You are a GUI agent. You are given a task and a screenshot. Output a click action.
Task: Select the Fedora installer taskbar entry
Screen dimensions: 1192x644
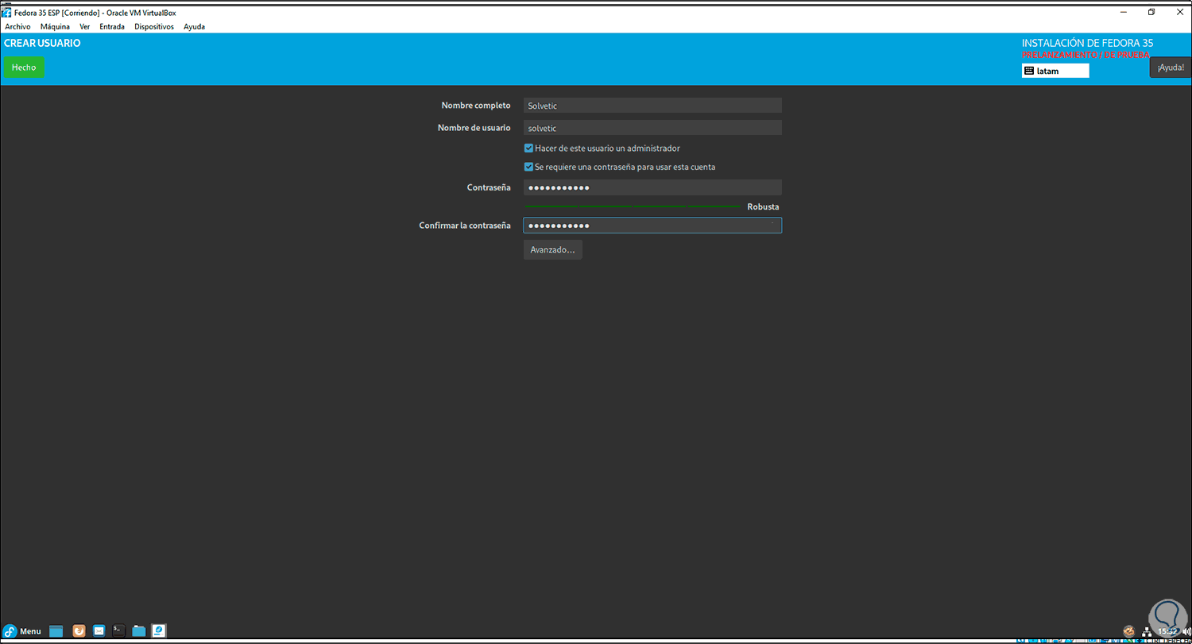pyautogui.click(x=159, y=631)
